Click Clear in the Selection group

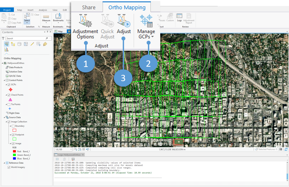(x=36, y=14)
